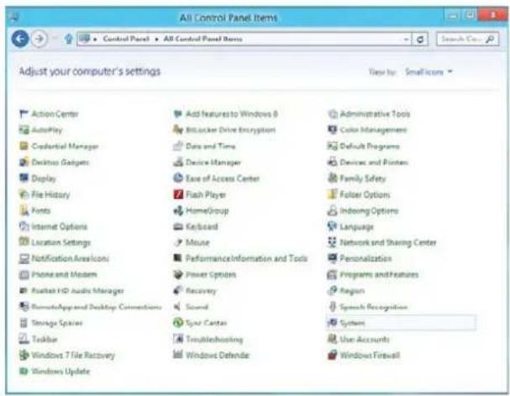Click the File History icon

point(24,194)
